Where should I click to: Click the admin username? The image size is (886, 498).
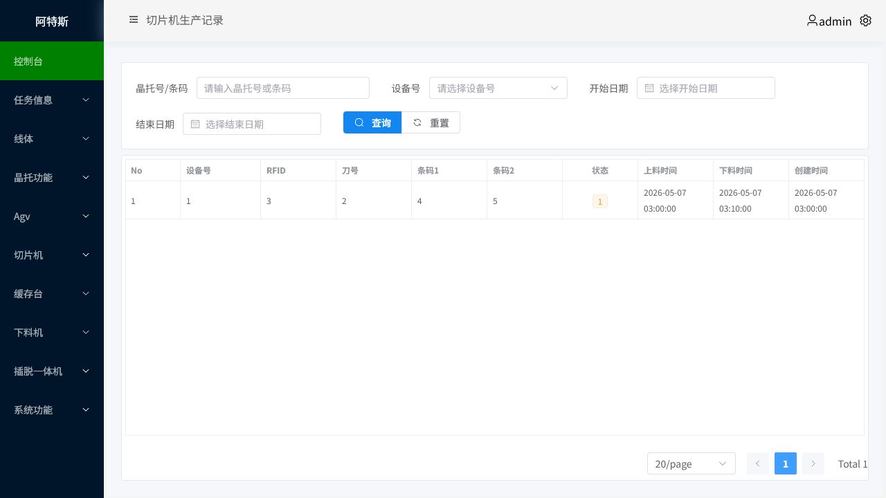(835, 21)
